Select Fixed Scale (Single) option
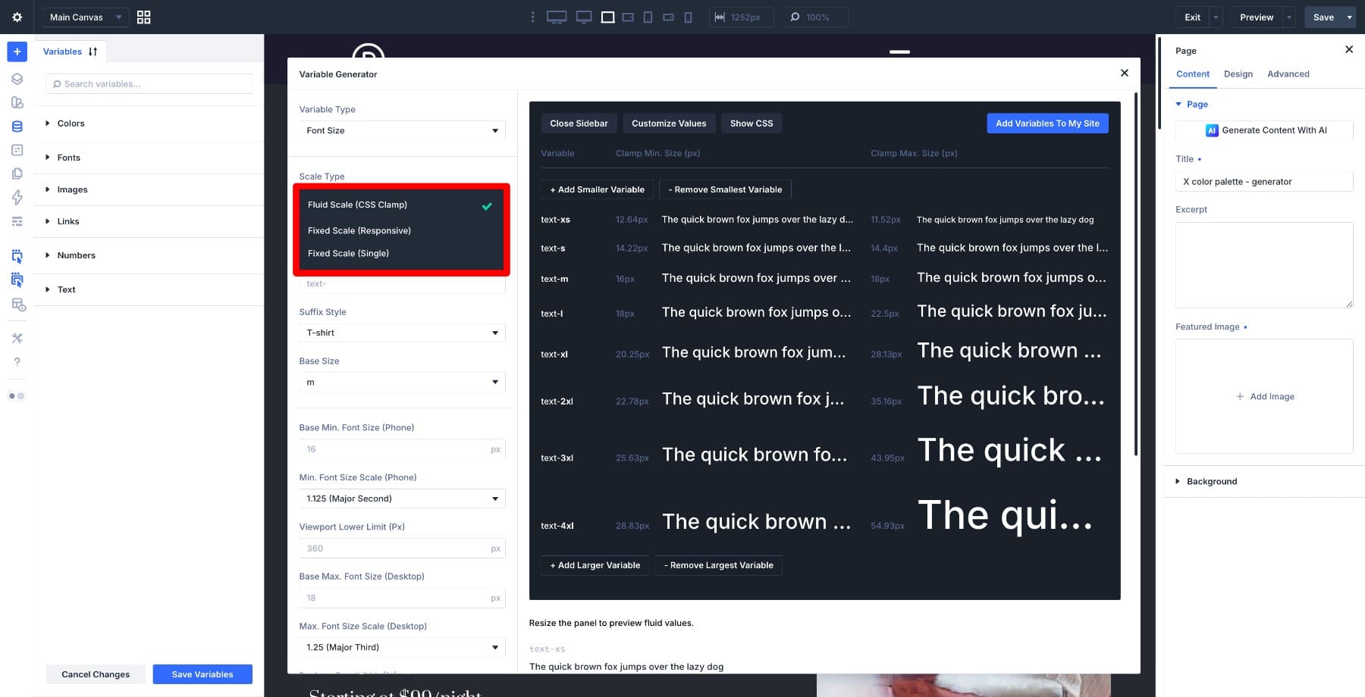The width and height of the screenshot is (1365, 697). [400, 253]
